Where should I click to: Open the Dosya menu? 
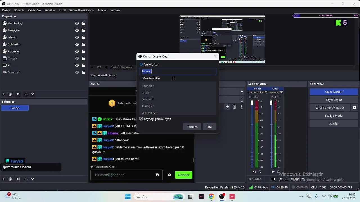point(6,10)
